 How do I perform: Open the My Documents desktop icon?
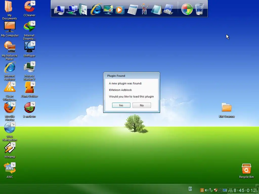point(9,10)
